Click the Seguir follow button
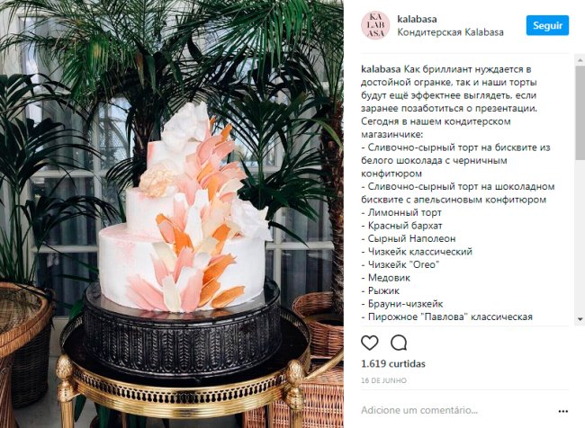The height and width of the screenshot is (428, 585). 547,25
